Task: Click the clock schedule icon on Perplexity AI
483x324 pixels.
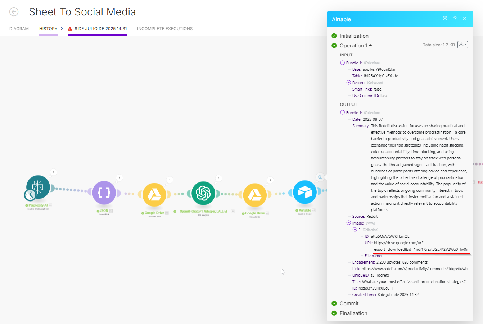Action: click(30, 195)
